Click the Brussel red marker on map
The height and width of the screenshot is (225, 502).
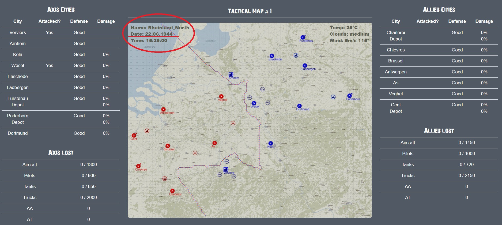point(168,146)
